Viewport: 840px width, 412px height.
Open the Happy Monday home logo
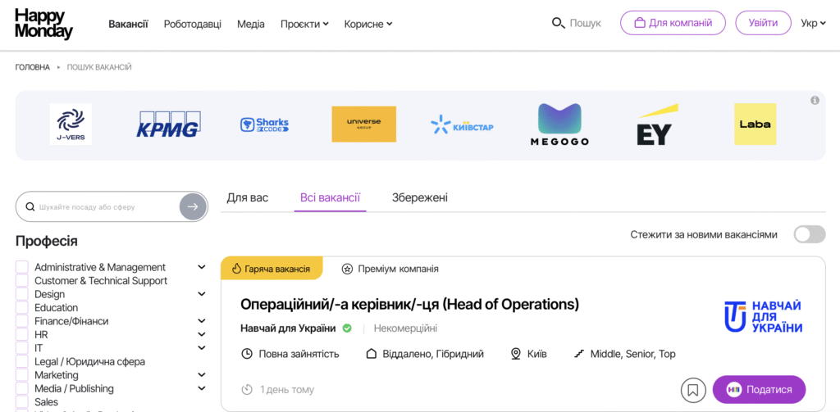(x=43, y=24)
